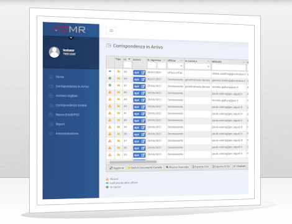Focus the Mittente filter field

point(229,67)
